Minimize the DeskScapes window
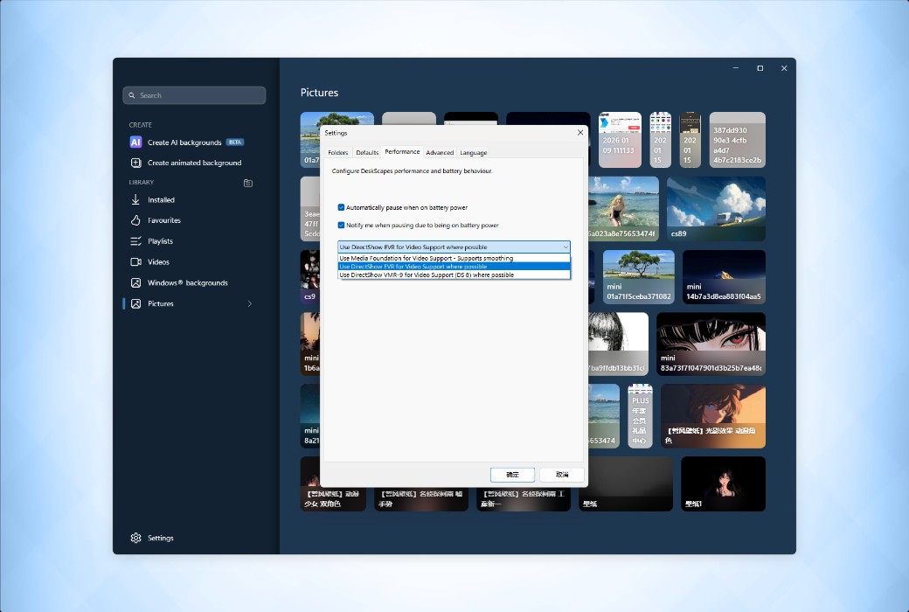 coord(736,68)
